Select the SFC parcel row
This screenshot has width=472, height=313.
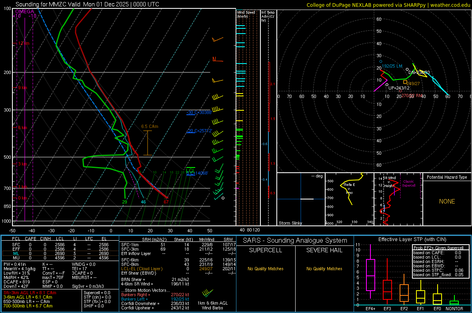[x=60, y=245]
